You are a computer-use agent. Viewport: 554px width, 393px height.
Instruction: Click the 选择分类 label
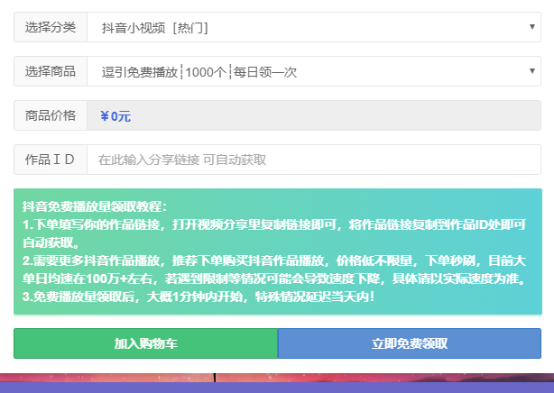[51, 27]
